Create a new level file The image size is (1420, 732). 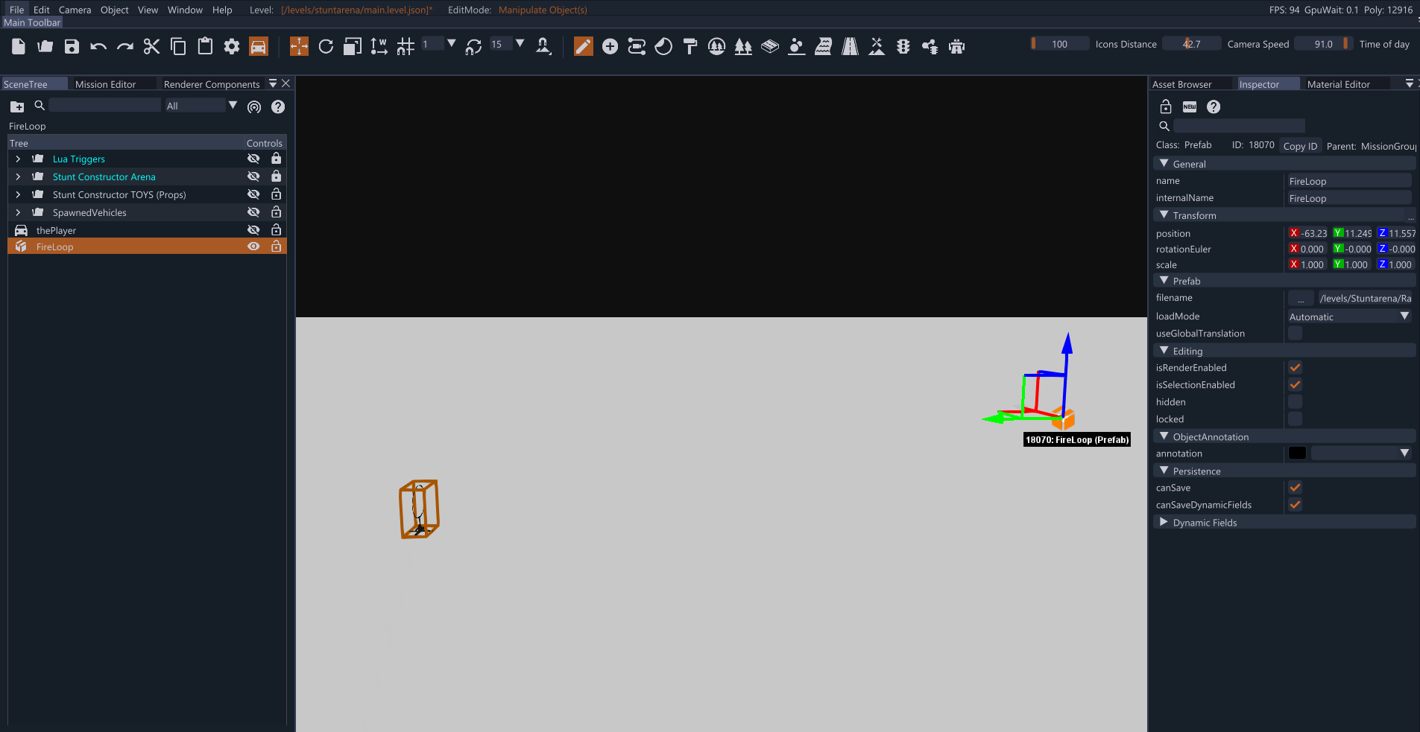tap(19, 46)
